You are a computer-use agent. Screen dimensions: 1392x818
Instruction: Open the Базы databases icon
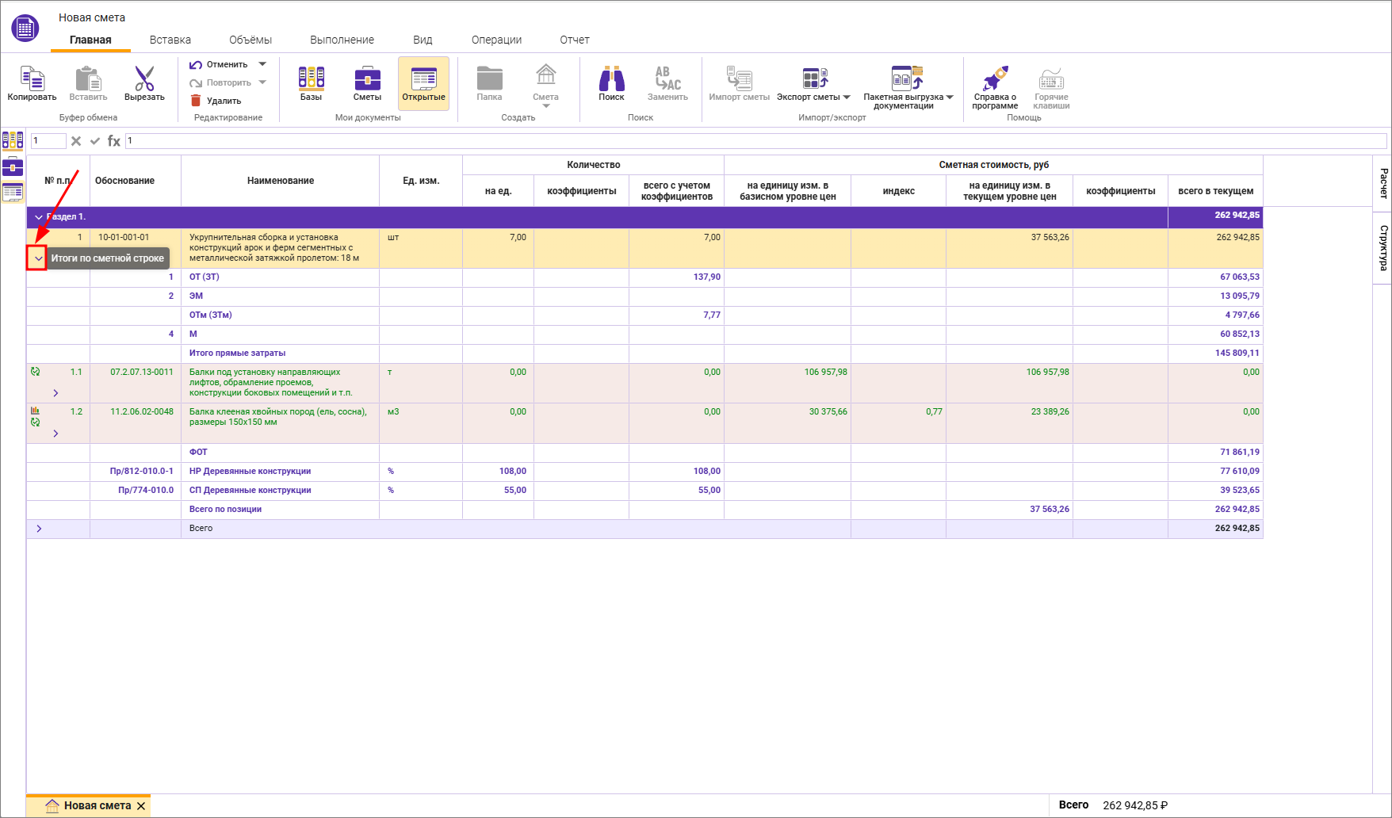311,79
